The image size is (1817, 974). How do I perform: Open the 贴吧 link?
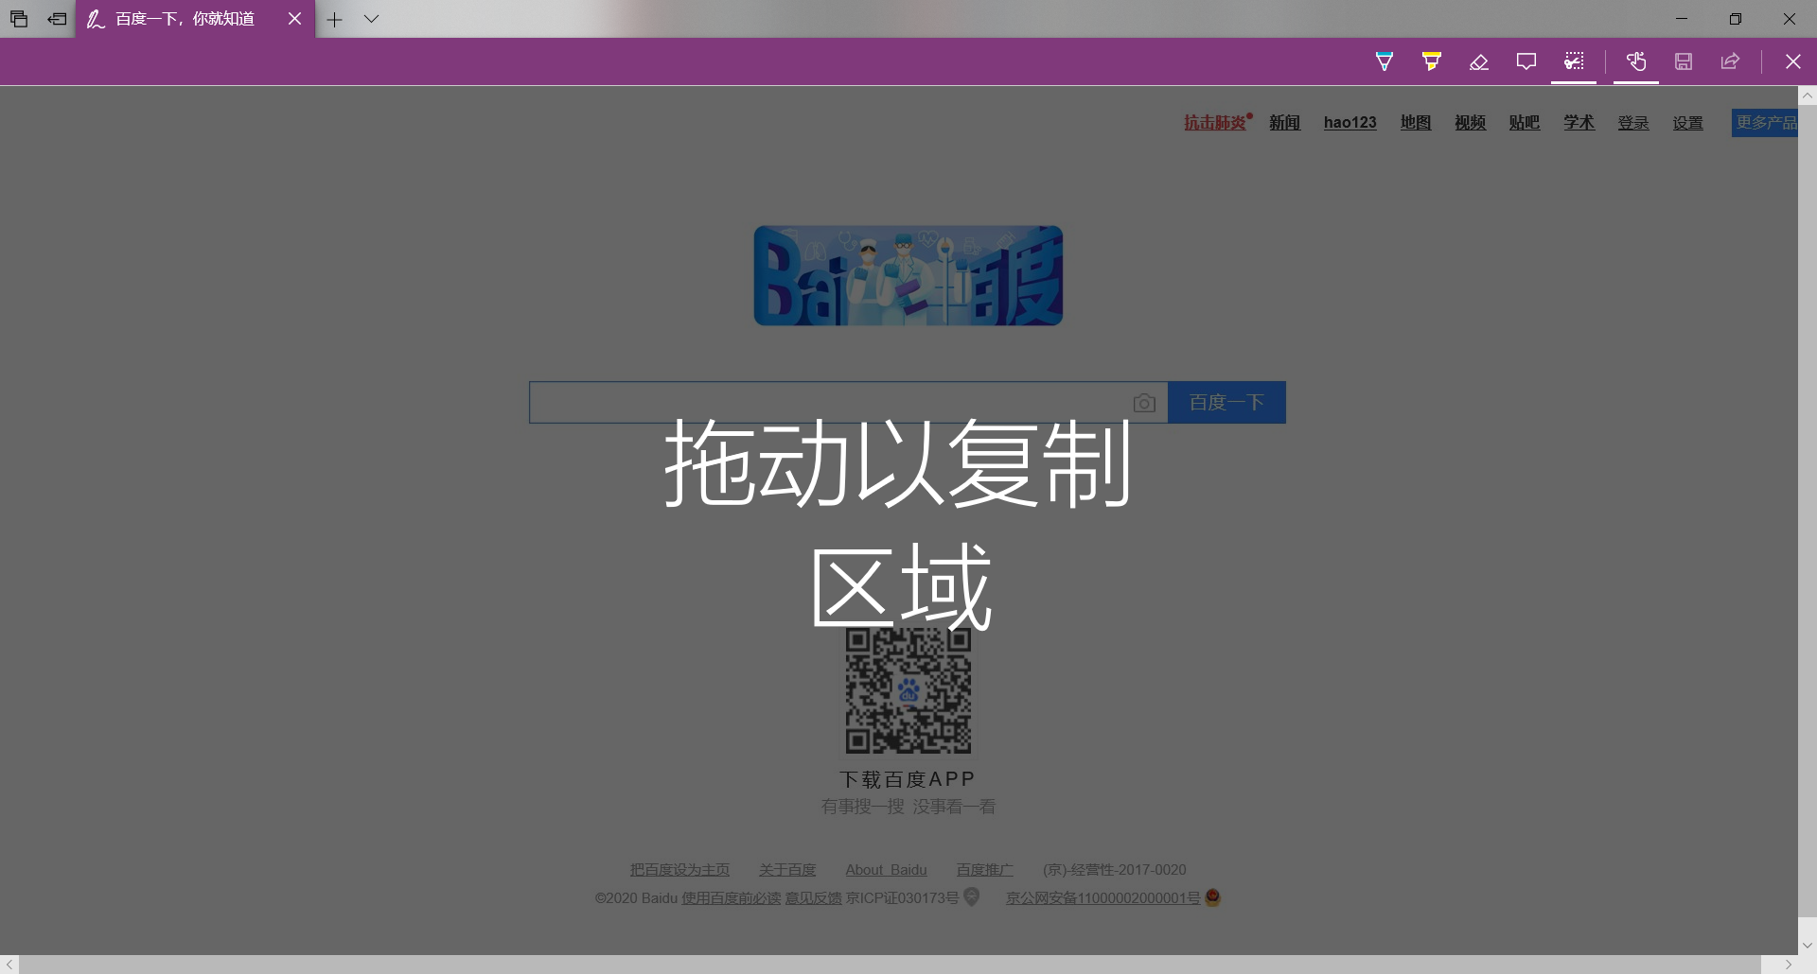[x=1524, y=123]
